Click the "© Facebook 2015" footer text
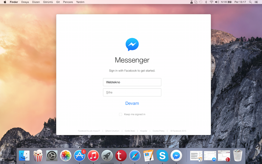 178,131
